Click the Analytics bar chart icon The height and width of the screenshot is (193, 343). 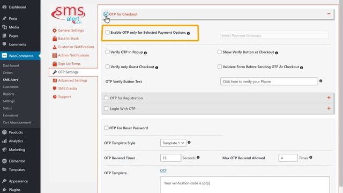click(4, 141)
